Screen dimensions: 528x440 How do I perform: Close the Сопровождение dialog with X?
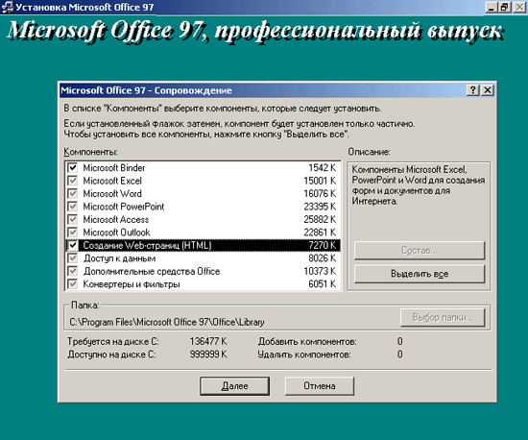(x=488, y=90)
